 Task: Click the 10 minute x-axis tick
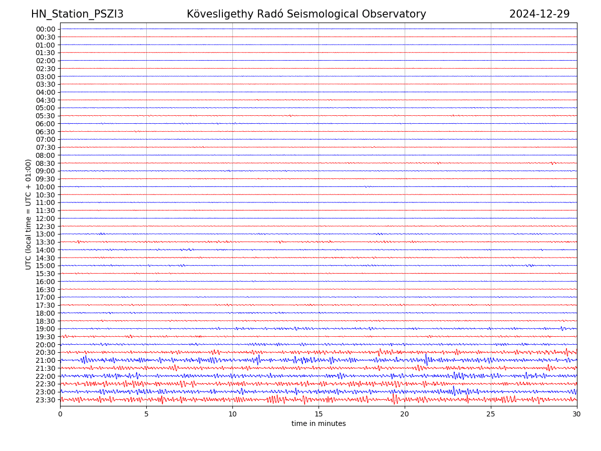click(x=232, y=414)
